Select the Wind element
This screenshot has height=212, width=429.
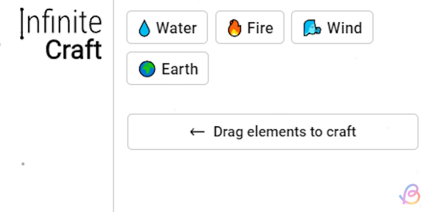[x=332, y=27]
